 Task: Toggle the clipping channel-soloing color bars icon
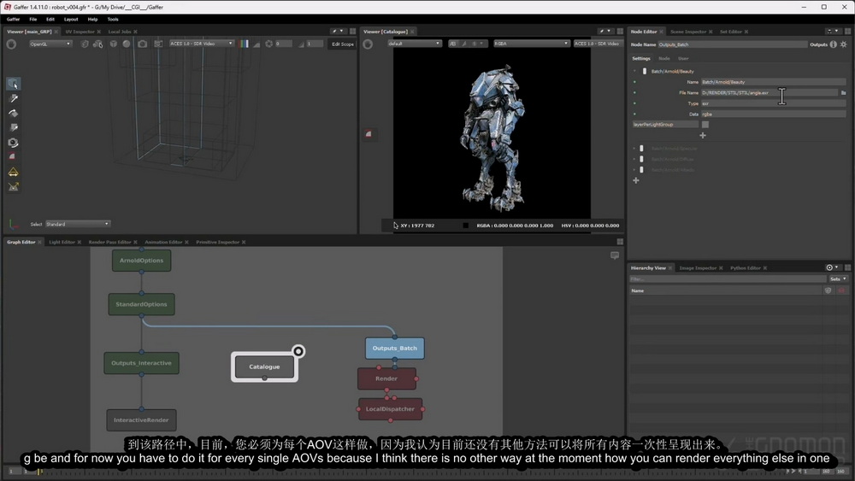click(244, 44)
